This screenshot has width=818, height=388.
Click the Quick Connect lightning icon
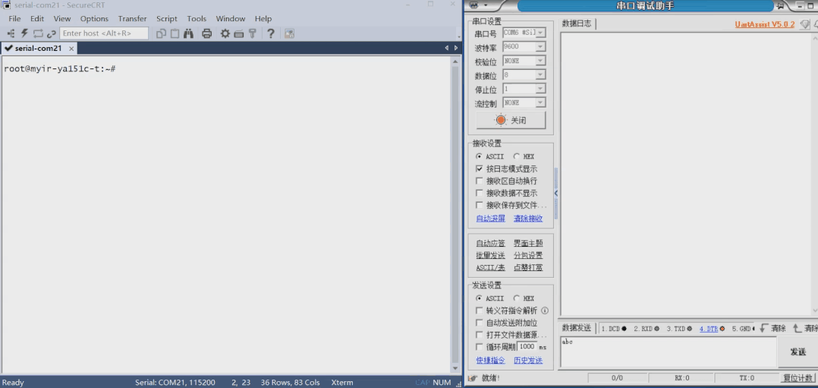pyautogui.click(x=24, y=33)
